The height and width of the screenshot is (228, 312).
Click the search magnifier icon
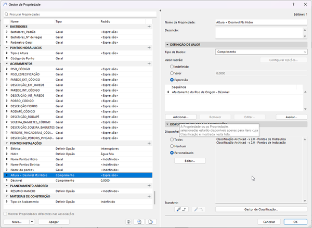tap(6, 15)
